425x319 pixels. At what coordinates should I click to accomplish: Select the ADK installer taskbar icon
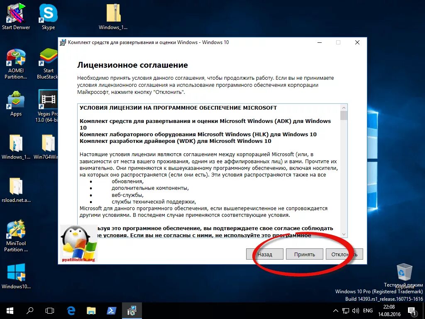[x=132, y=311]
